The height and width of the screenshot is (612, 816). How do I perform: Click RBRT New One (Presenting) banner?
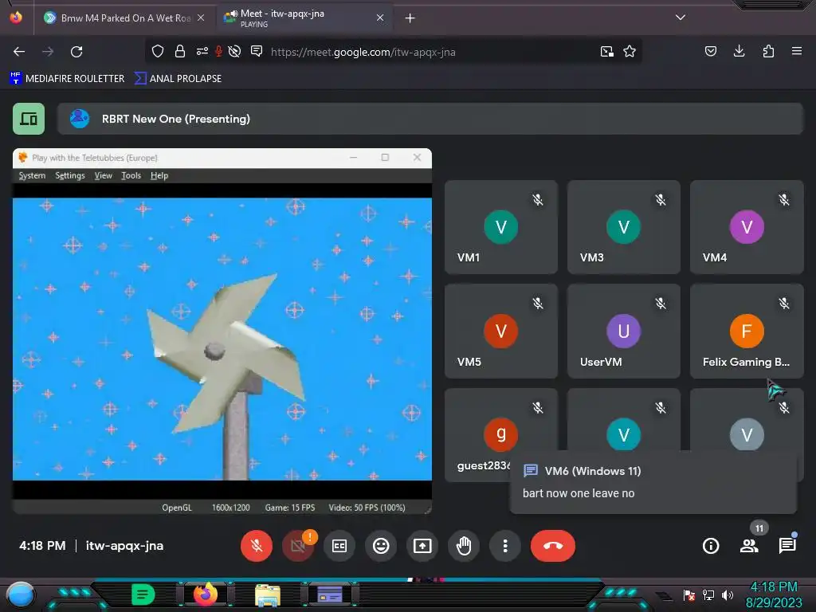pos(430,119)
